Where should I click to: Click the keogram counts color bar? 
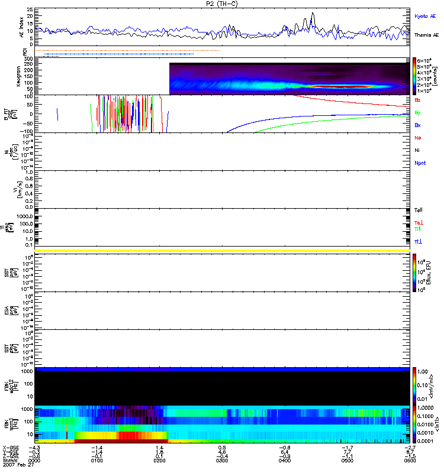pos(416,76)
